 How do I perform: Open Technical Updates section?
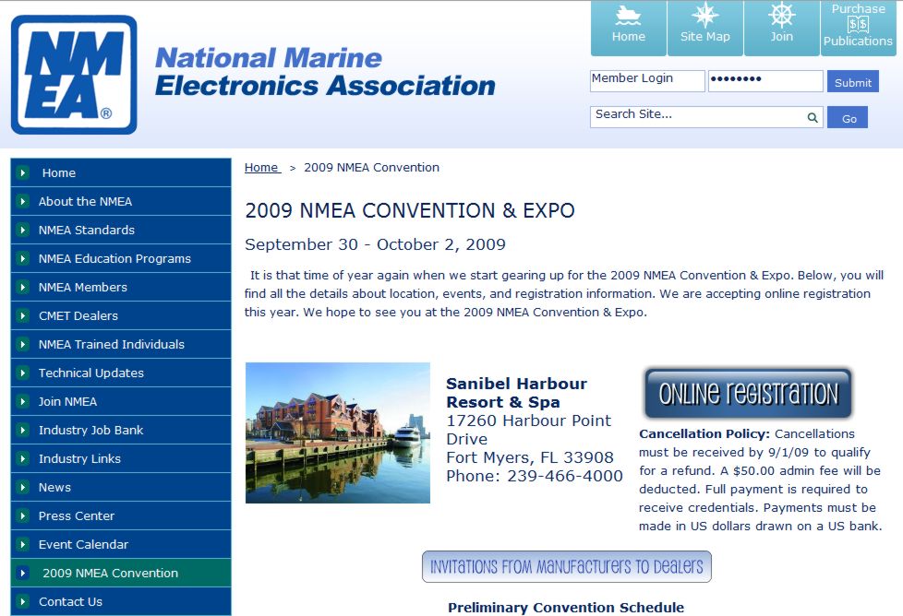click(121, 373)
